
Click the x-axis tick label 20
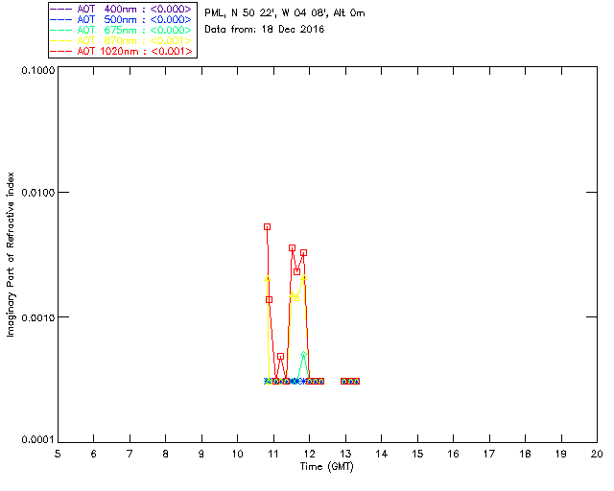pyautogui.click(x=597, y=454)
